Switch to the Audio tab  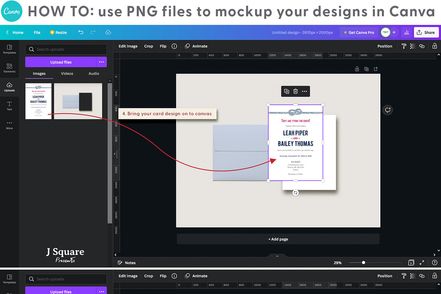[94, 73]
